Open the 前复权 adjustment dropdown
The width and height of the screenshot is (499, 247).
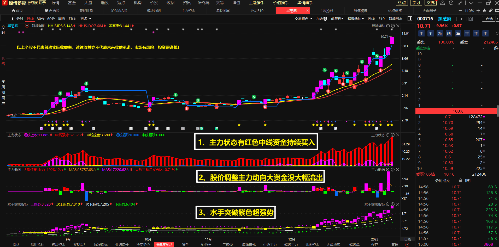337,19
